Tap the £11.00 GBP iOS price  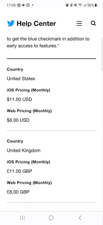click(x=19, y=171)
